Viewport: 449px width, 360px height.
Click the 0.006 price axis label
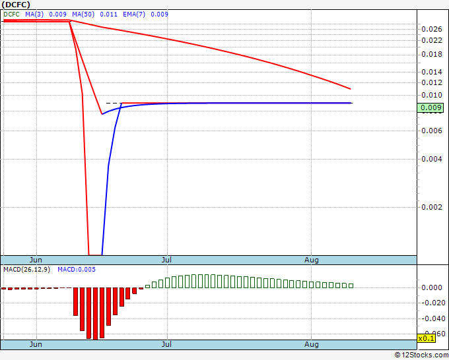pos(432,131)
